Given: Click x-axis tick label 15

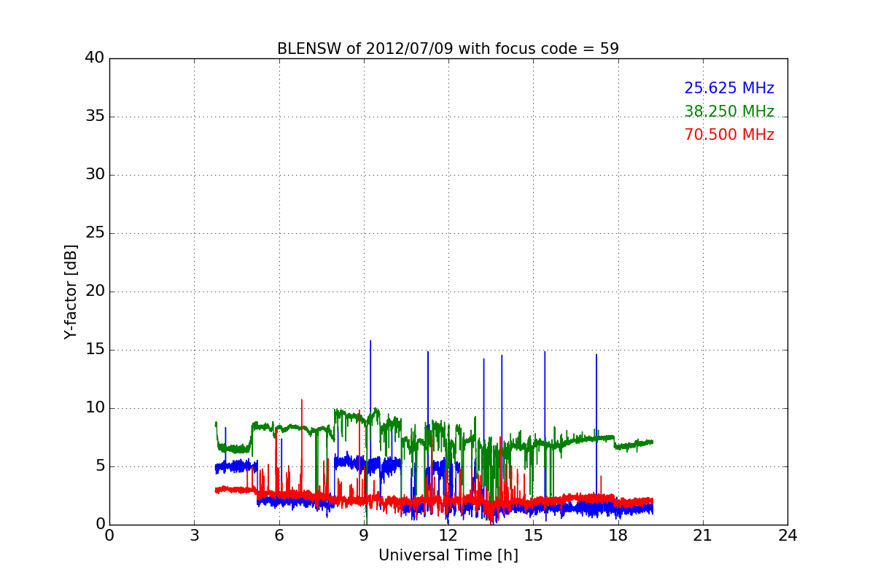Looking at the screenshot, I should coord(533,535).
